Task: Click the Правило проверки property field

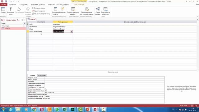Action: [104, 85]
